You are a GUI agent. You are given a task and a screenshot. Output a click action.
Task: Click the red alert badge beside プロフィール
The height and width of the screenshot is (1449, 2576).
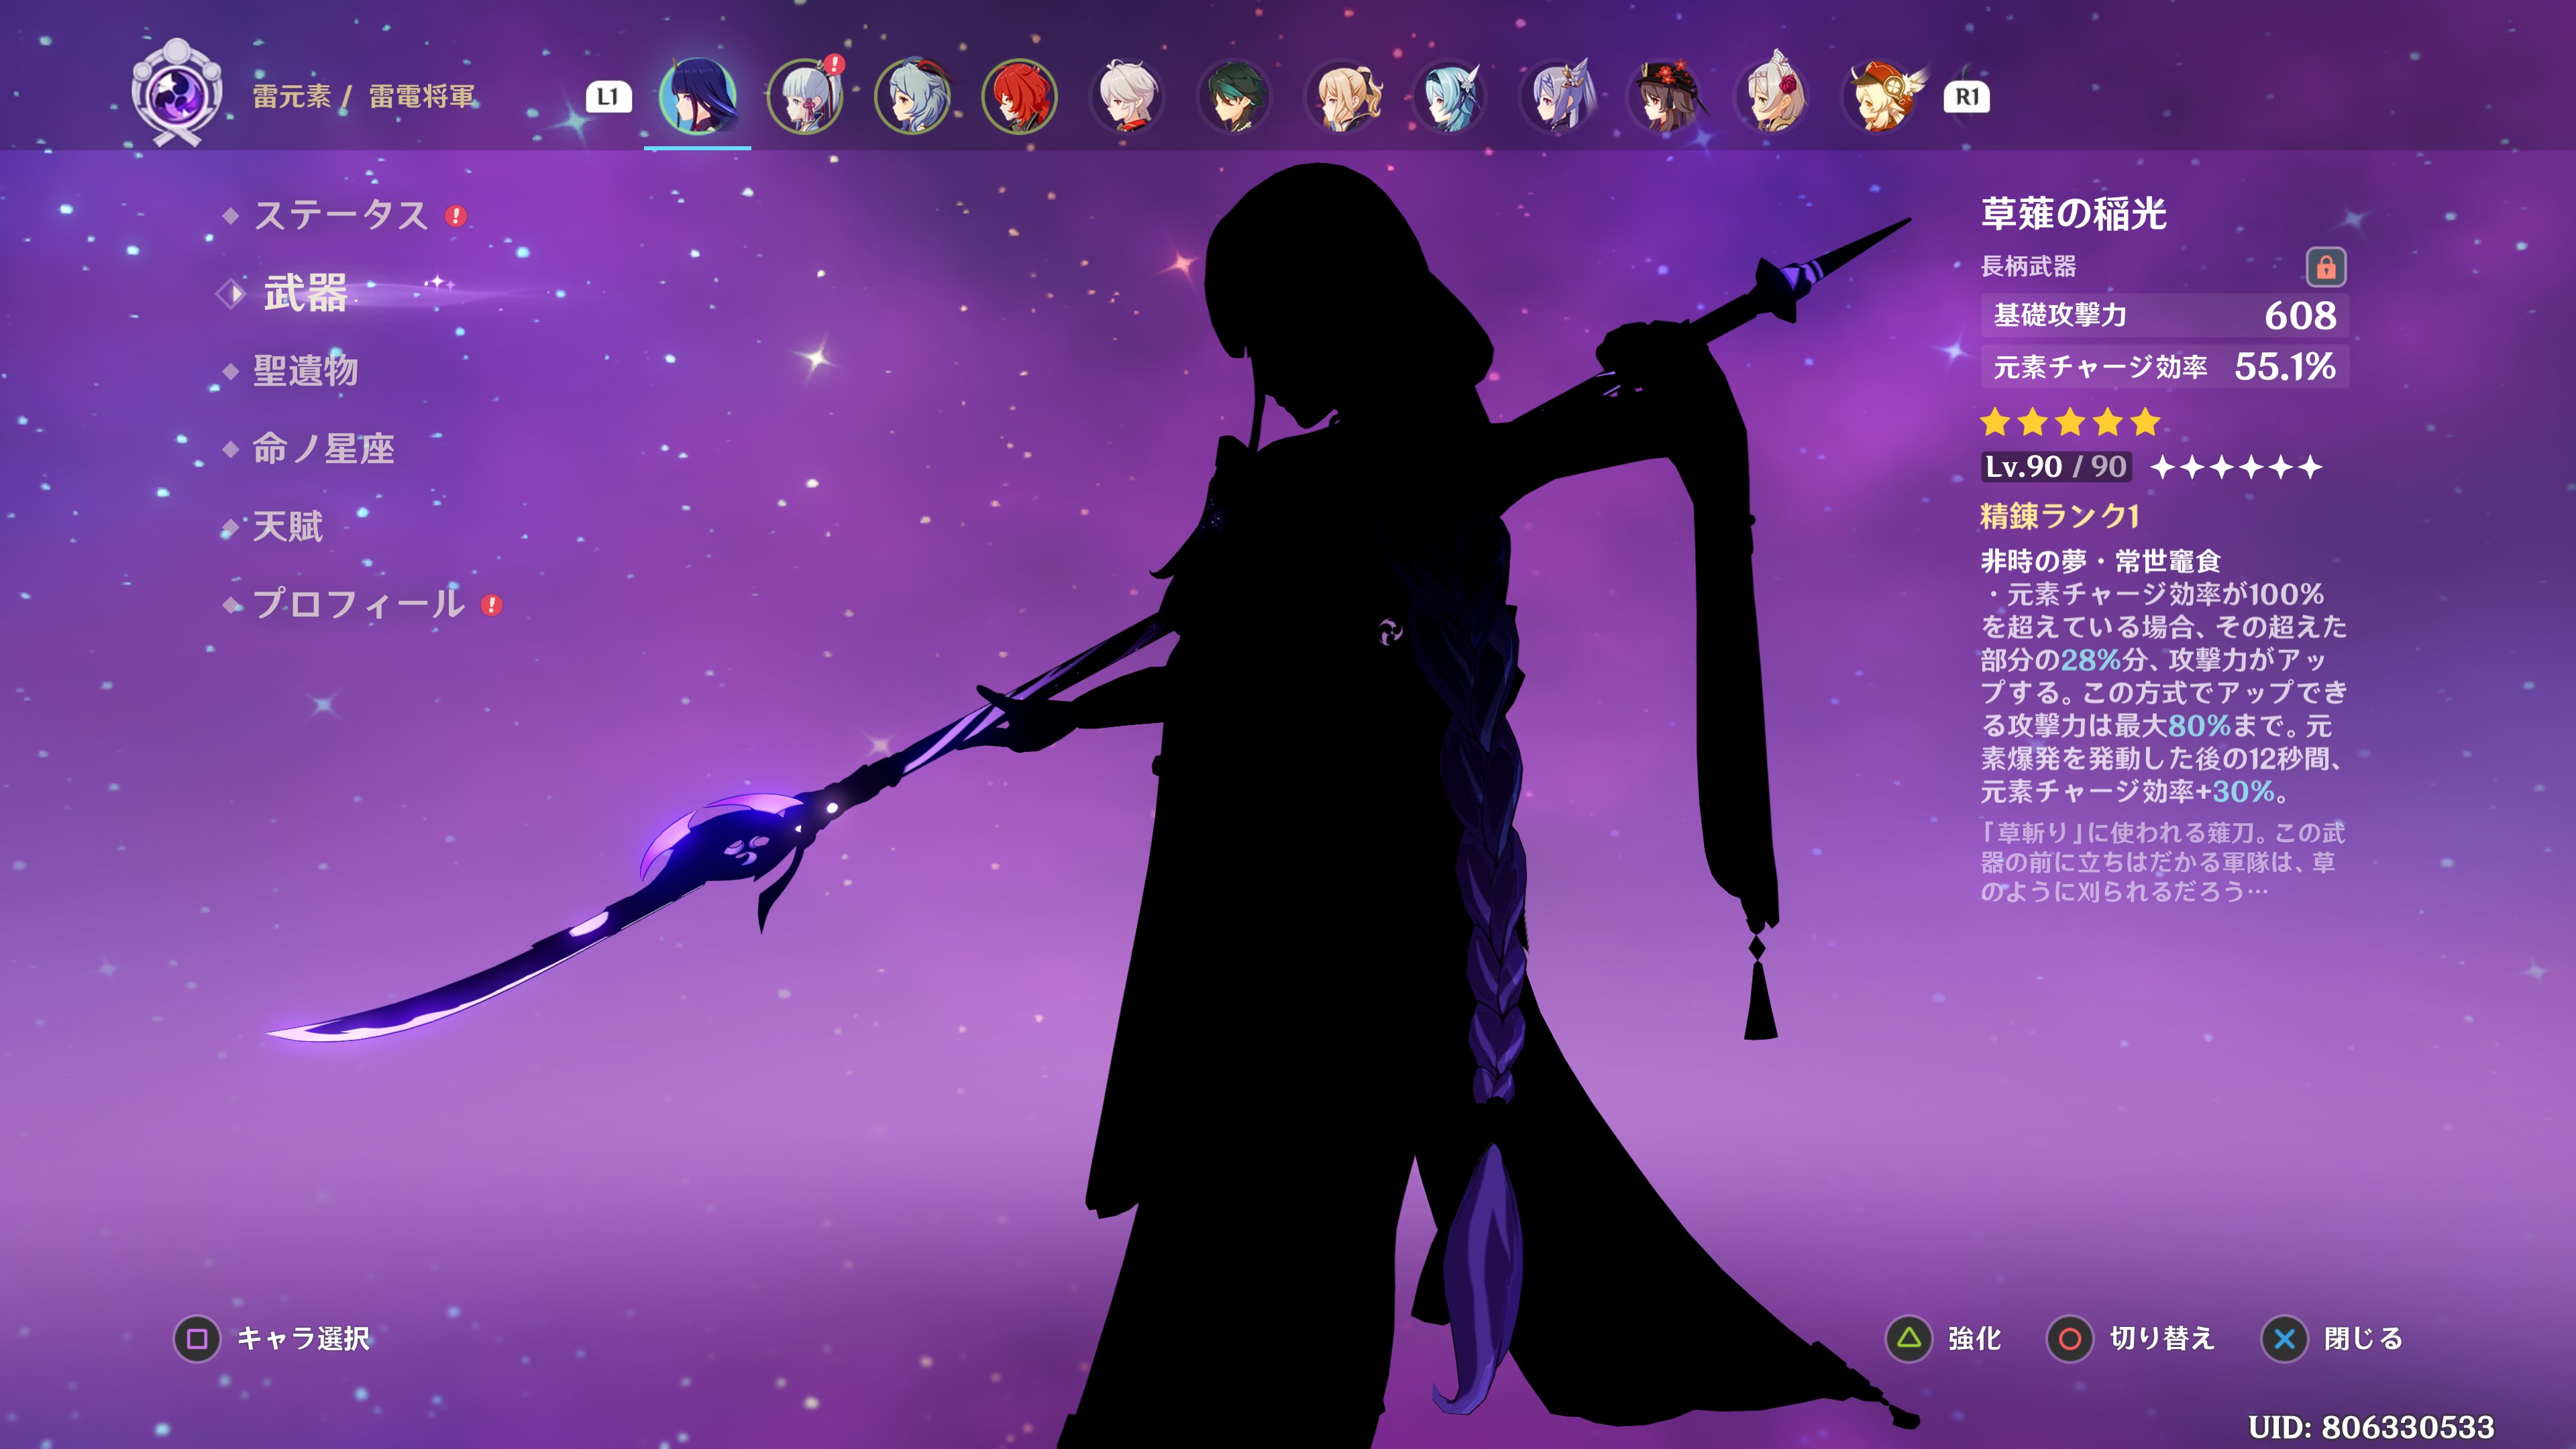coord(491,605)
